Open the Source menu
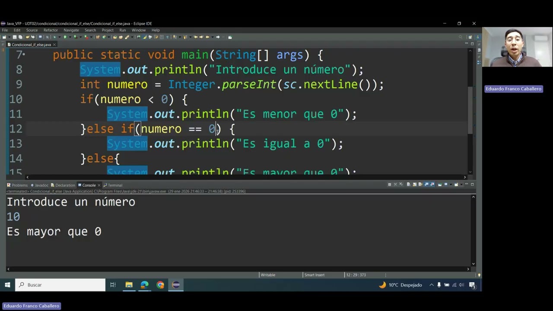This screenshot has height=311, width=553. coord(32,30)
